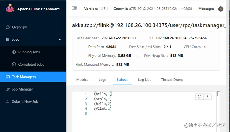The image size is (230, 132).
Task: Click the ID value 192.168.26.100:34375-79b45a
Action: point(181,38)
